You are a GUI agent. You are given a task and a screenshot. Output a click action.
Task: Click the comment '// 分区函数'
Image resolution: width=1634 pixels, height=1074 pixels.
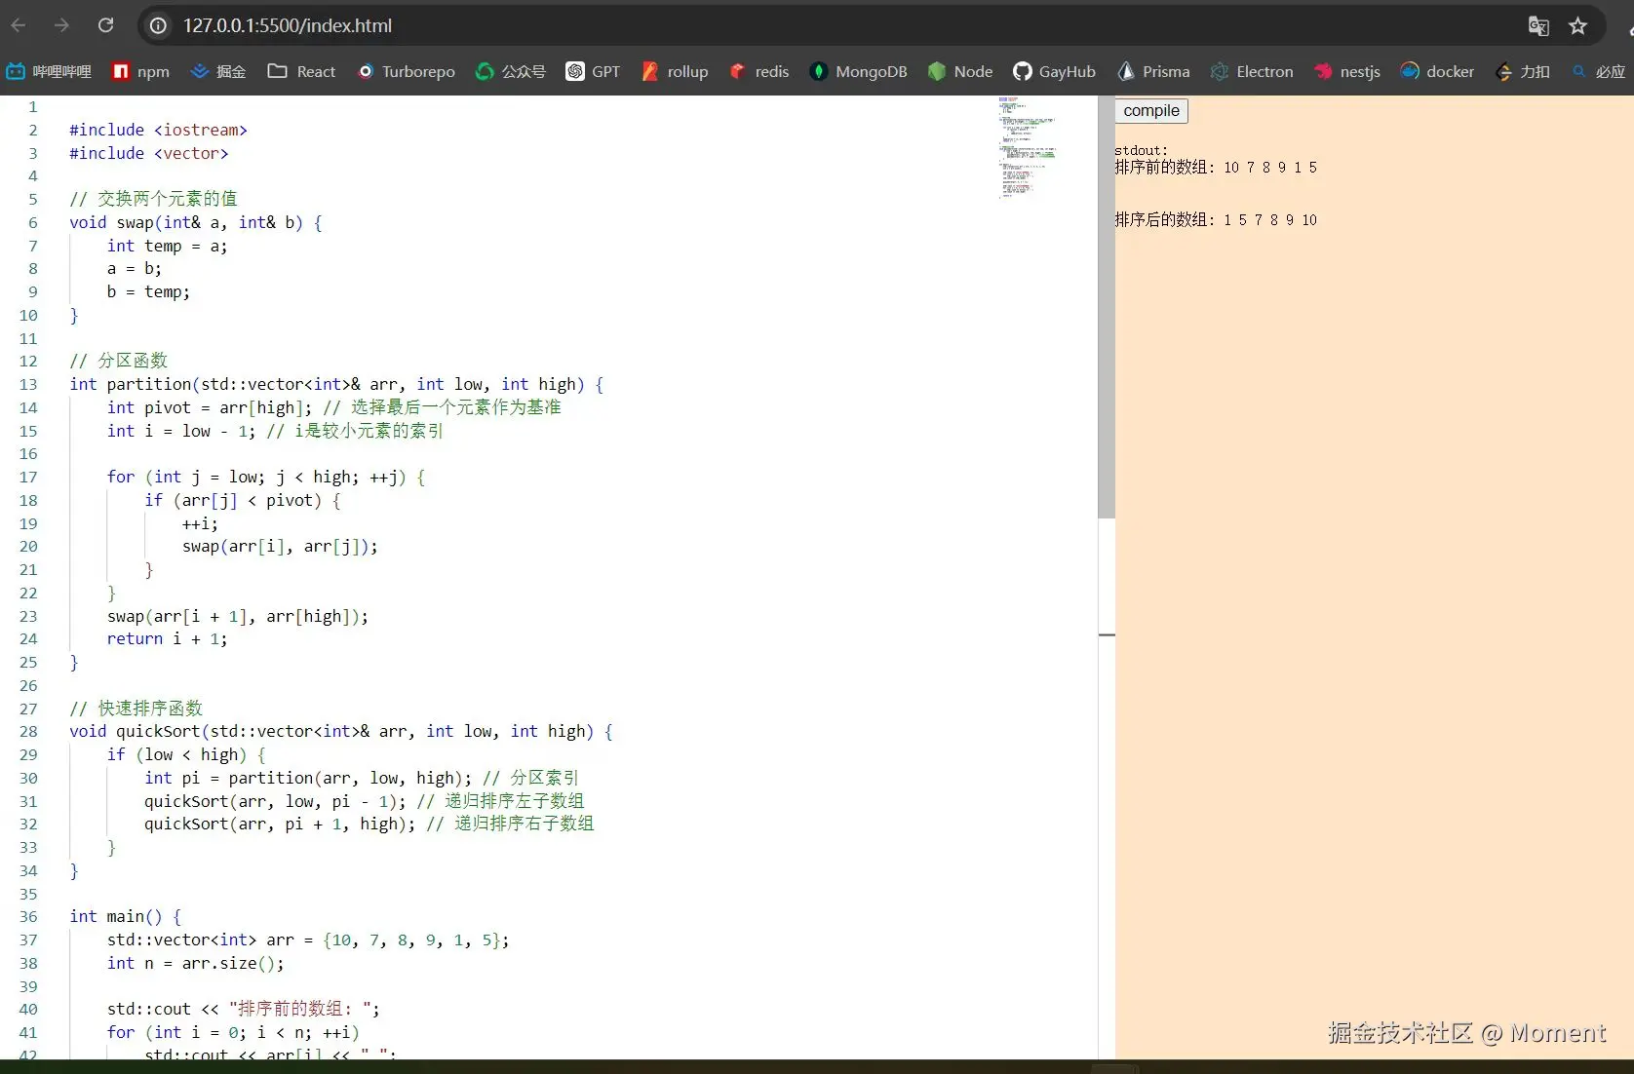coord(118,361)
